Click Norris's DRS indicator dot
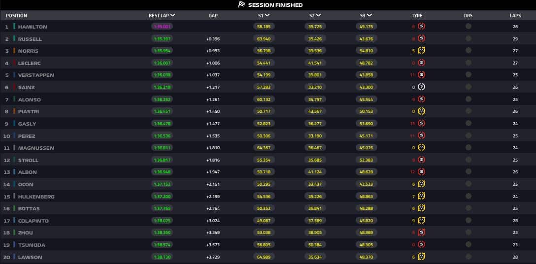The width and height of the screenshot is (536, 264). coord(469,51)
